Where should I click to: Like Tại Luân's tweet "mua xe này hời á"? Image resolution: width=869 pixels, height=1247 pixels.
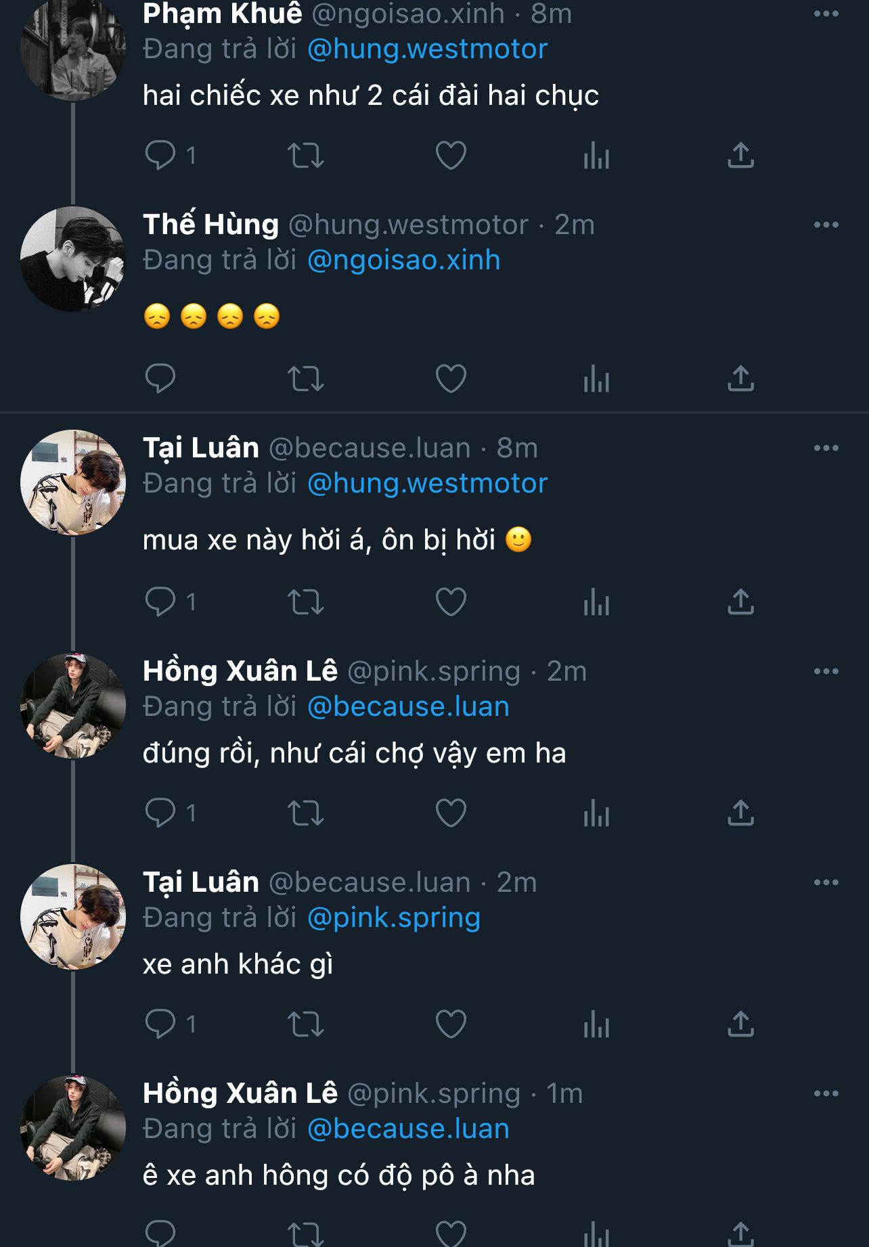[x=451, y=602]
